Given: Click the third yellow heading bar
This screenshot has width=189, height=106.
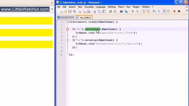Looking at the screenshot, I should tap(26, 44).
